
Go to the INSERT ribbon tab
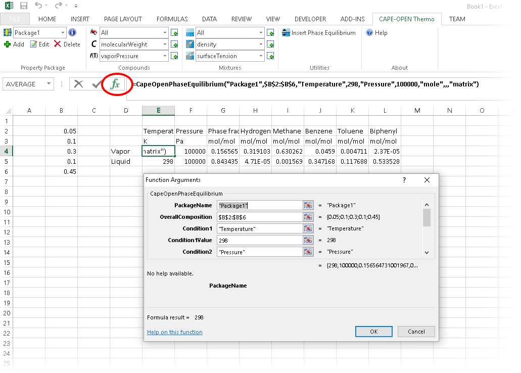click(x=80, y=19)
